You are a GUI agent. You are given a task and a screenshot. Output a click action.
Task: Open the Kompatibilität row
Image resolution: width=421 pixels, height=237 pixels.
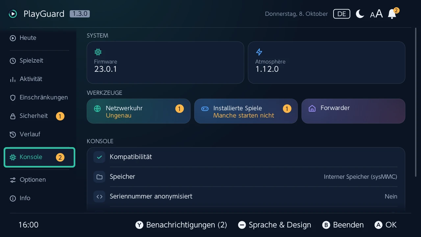click(246, 157)
